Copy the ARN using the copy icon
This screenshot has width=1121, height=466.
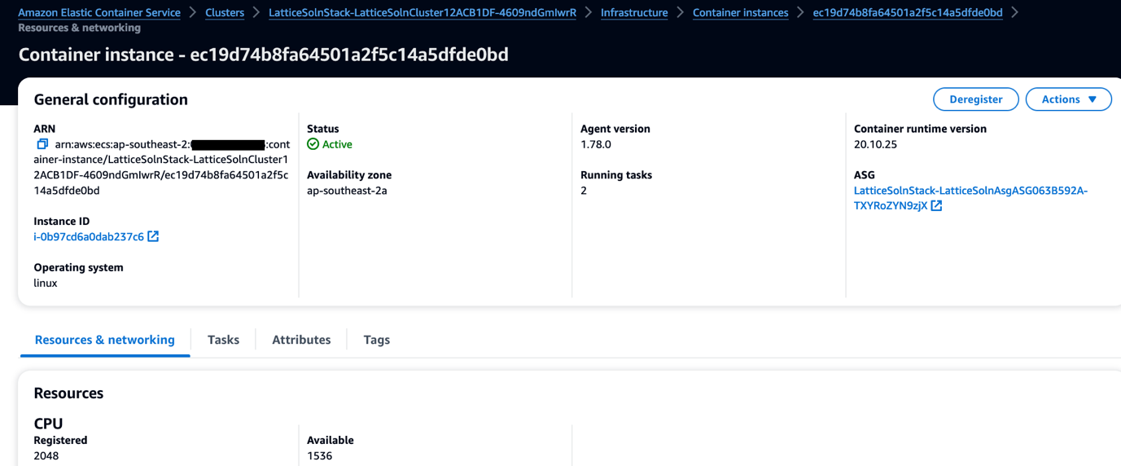pos(42,144)
